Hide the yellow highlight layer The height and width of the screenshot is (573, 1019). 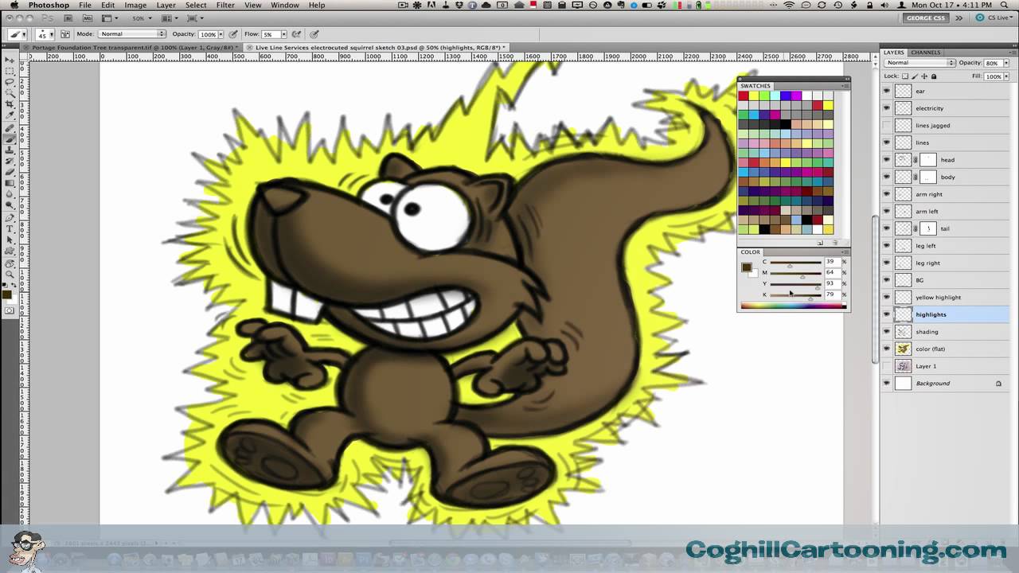[887, 297]
